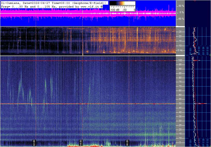Click the 02:00 time marker label
The image size is (211, 147).
click(x=34, y=142)
